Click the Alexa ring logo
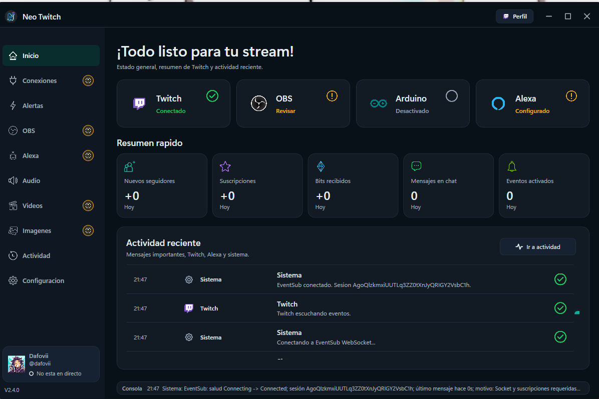Viewport: 599px width, 399px height. [498, 103]
